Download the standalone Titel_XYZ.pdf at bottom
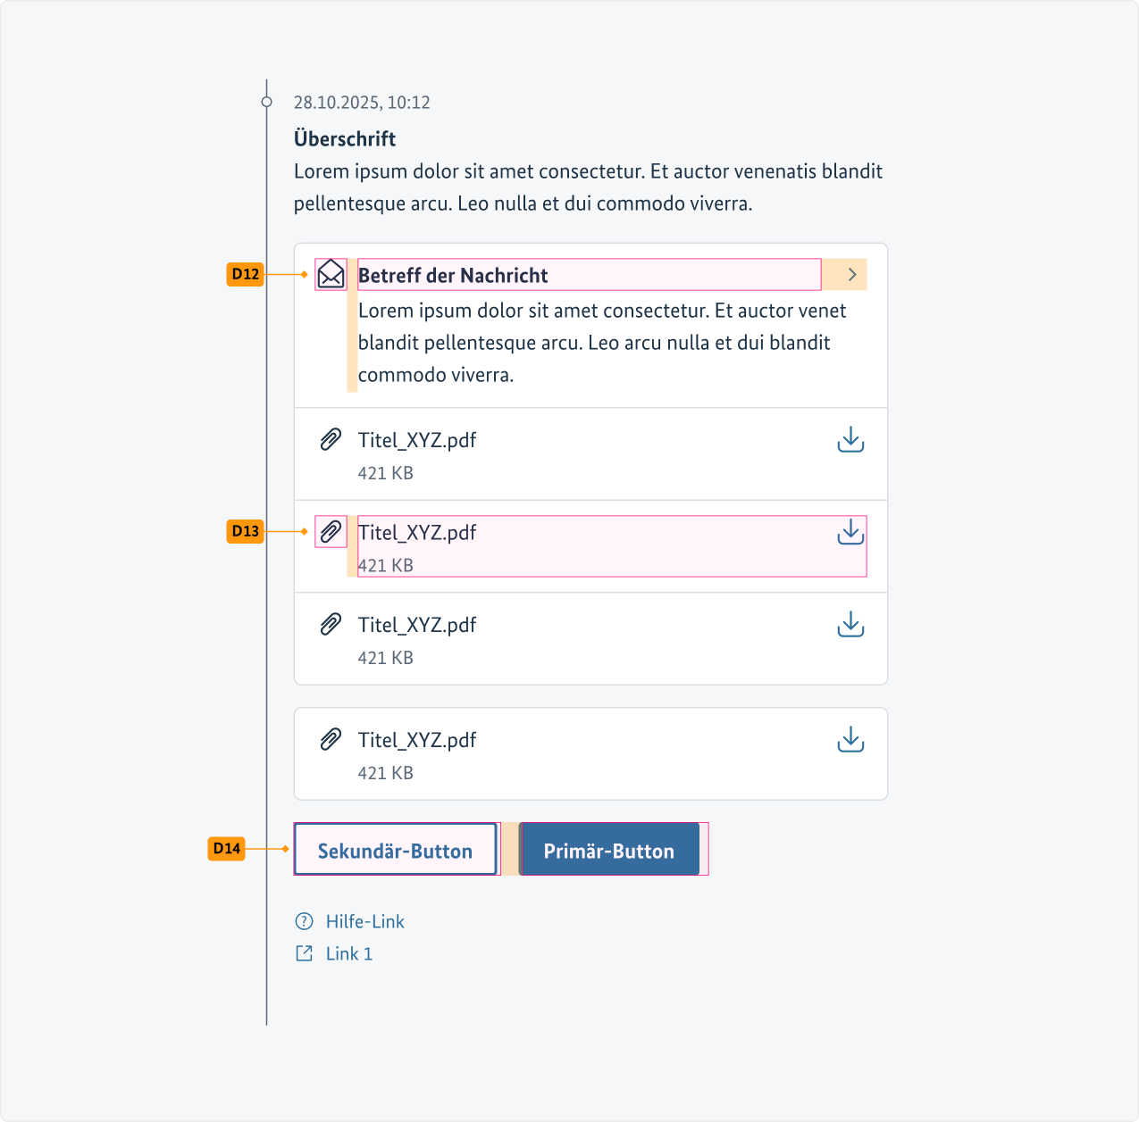 point(850,739)
